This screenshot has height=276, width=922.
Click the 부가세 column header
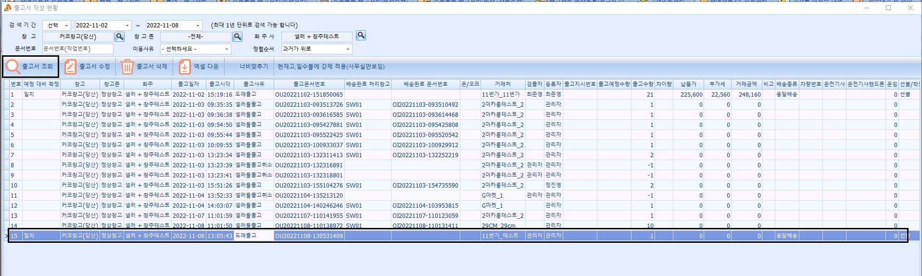pyautogui.click(x=717, y=84)
